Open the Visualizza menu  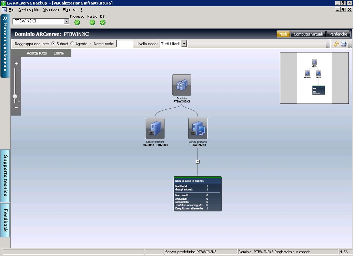coord(51,10)
